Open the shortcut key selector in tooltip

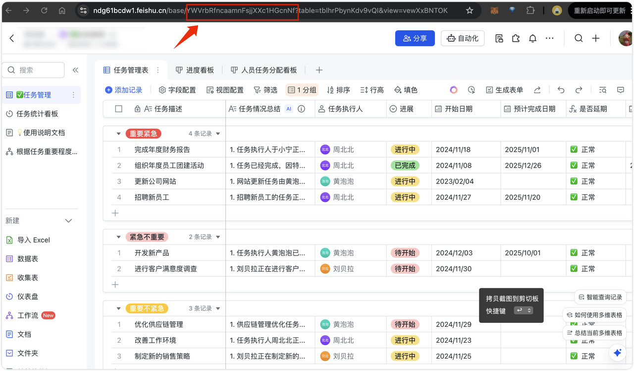(523, 310)
